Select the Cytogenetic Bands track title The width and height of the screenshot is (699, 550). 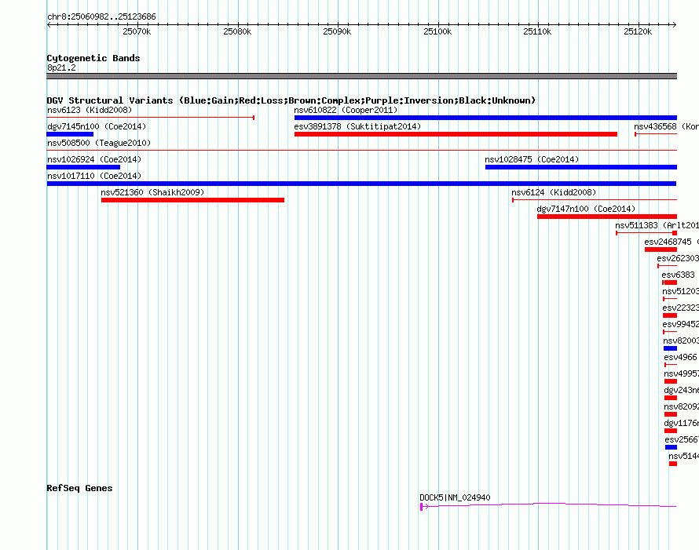[93, 58]
